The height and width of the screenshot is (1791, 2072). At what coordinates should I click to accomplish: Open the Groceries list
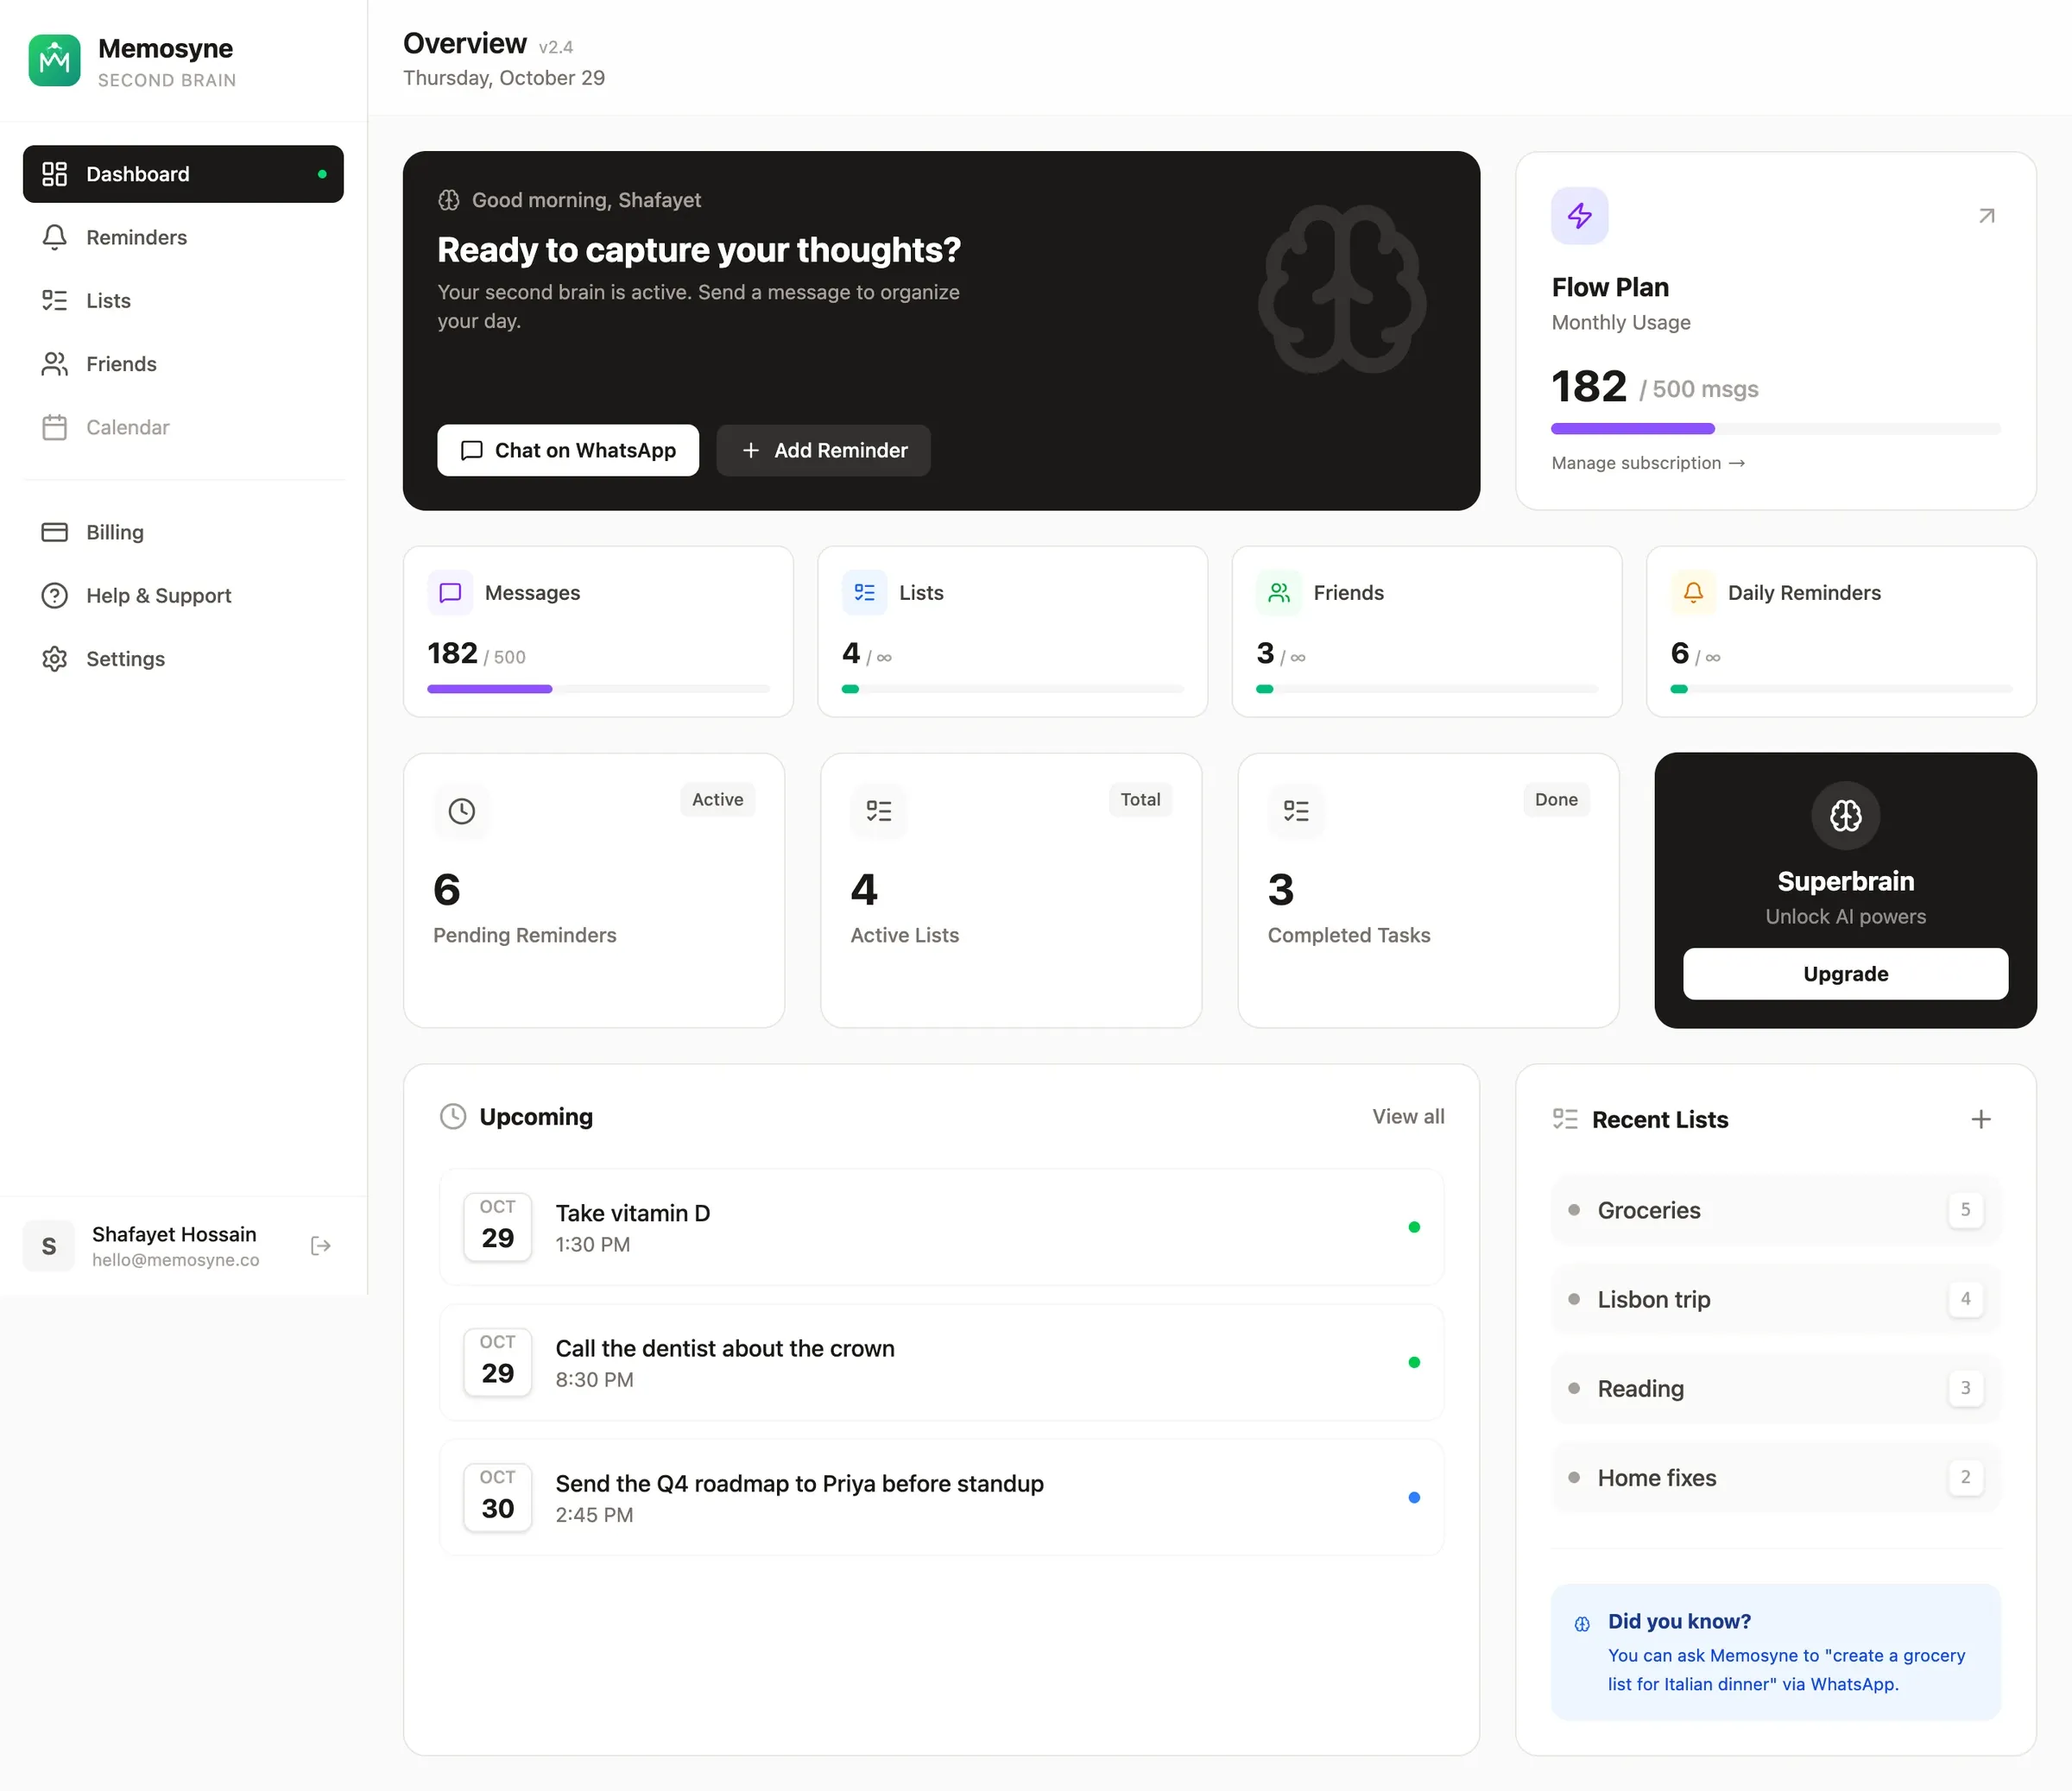(1775, 1210)
